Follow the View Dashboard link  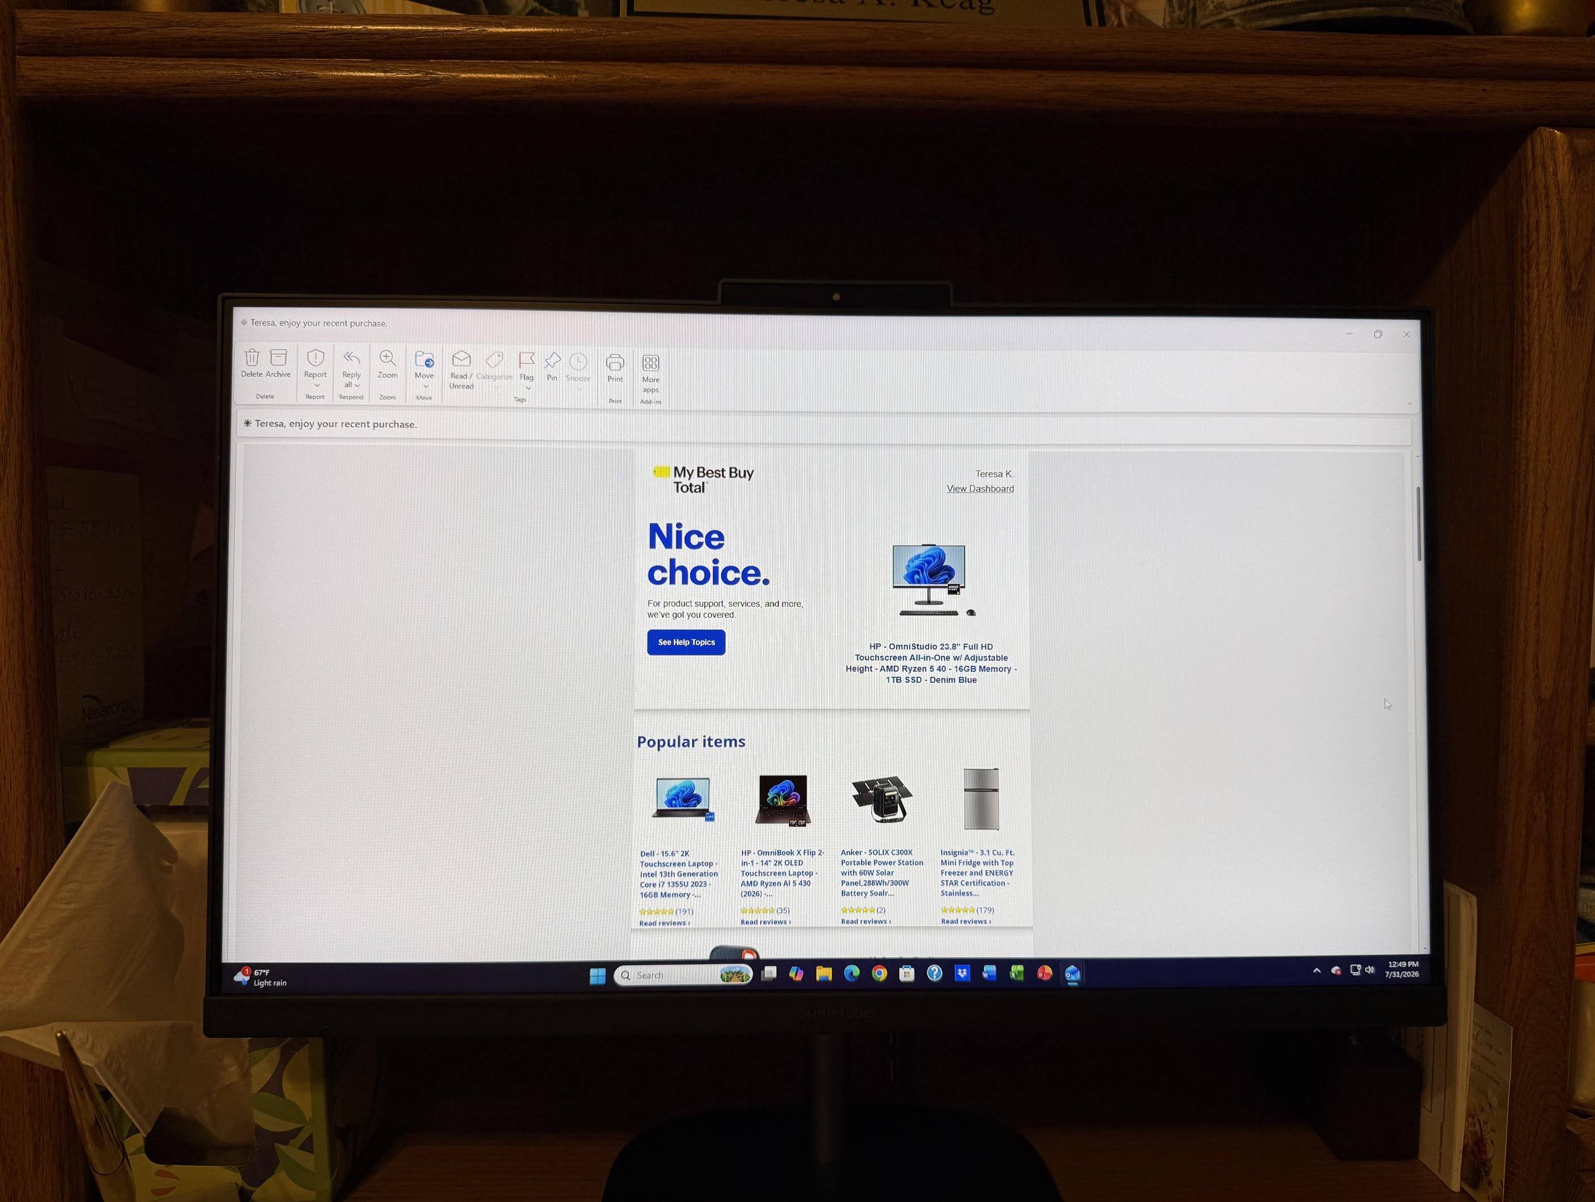click(x=980, y=488)
